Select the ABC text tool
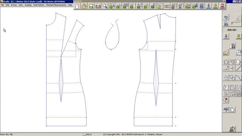The height and width of the screenshot is (136, 242). (x=226, y=110)
